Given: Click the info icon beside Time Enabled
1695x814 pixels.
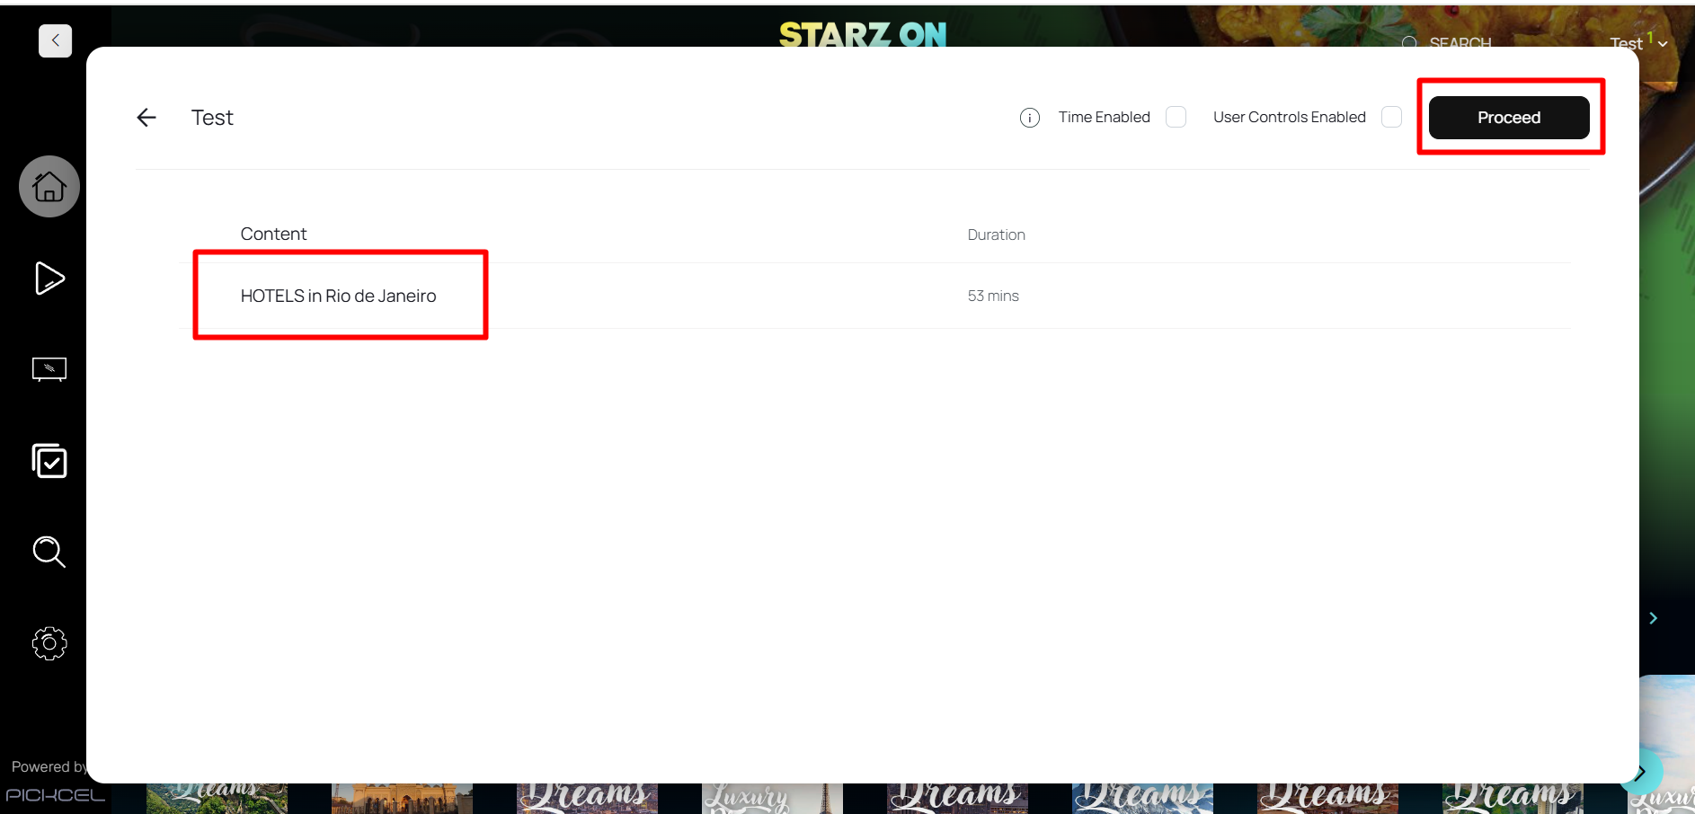Looking at the screenshot, I should coord(1030,118).
